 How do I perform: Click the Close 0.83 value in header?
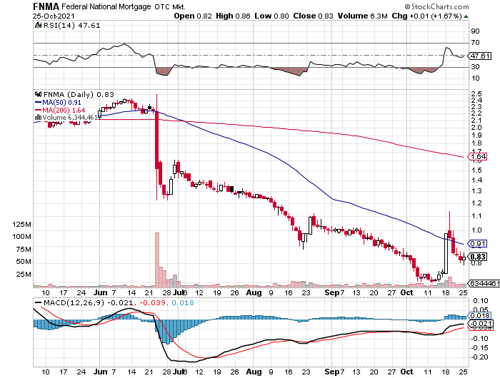[313, 16]
